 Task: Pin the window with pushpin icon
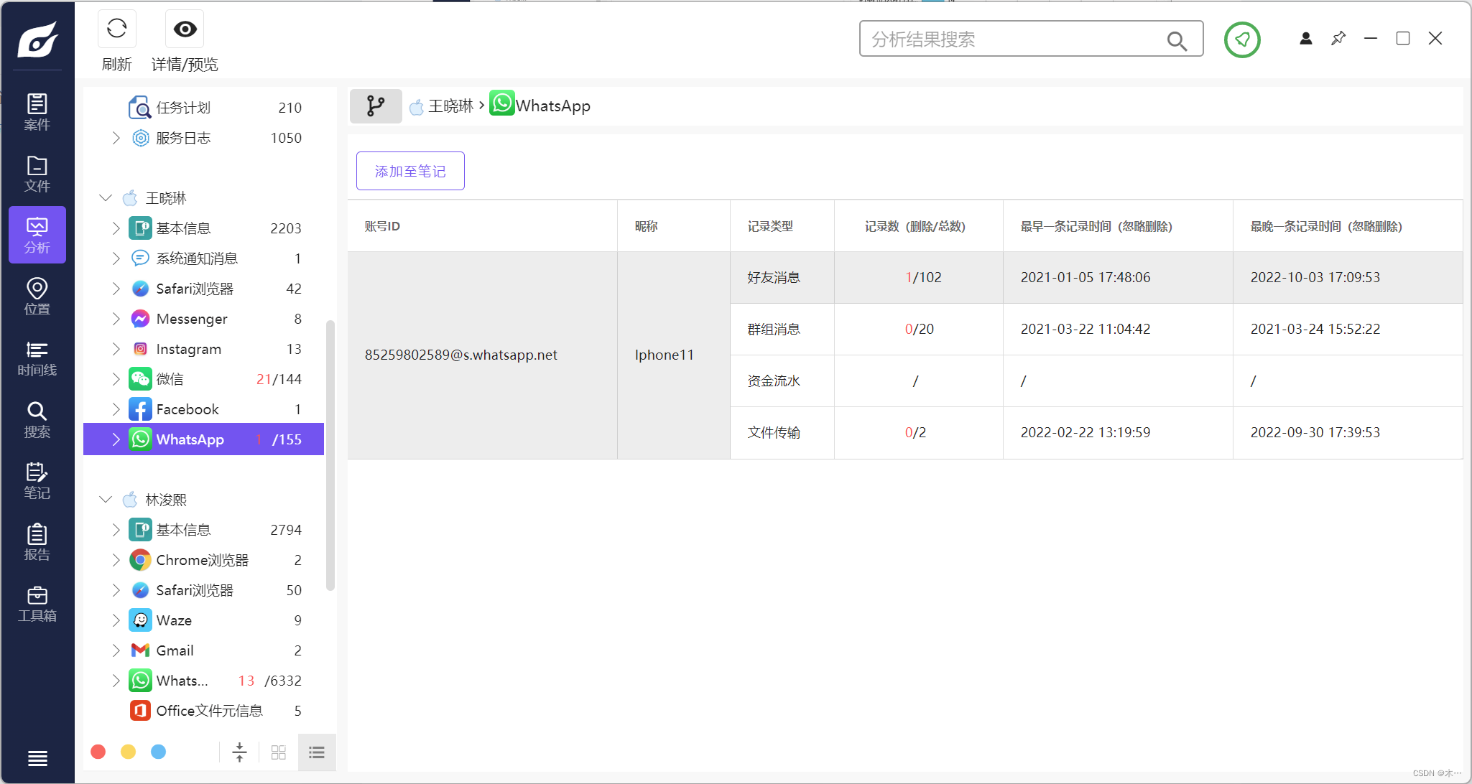coord(1338,39)
